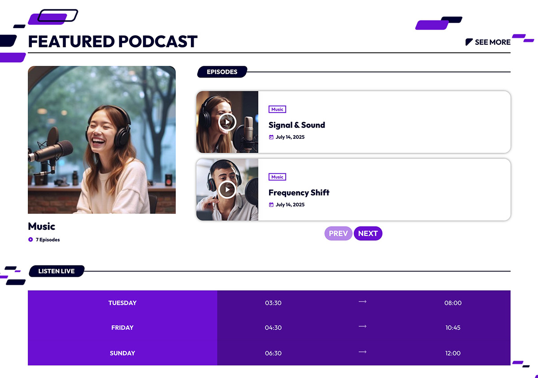Viewport: 538px width, 378px height.
Task: Play the Frequency Shift episode
Action: pyautogui.click(x=227, y=189)
